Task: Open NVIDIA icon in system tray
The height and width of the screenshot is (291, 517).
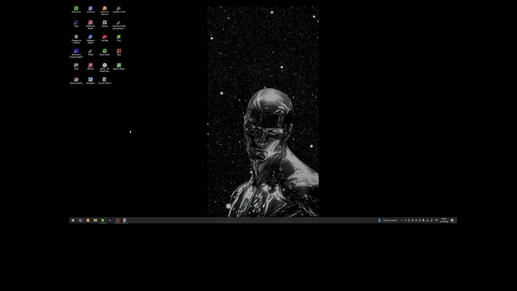Action: [406, 220]
